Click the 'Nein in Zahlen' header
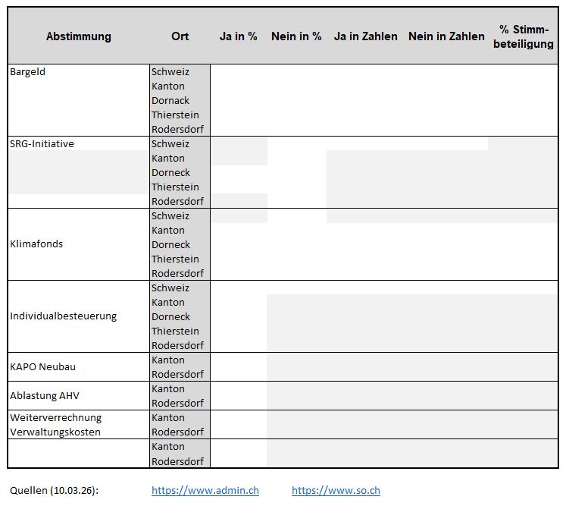Screen dimensions: 569x506 point(446,36)
